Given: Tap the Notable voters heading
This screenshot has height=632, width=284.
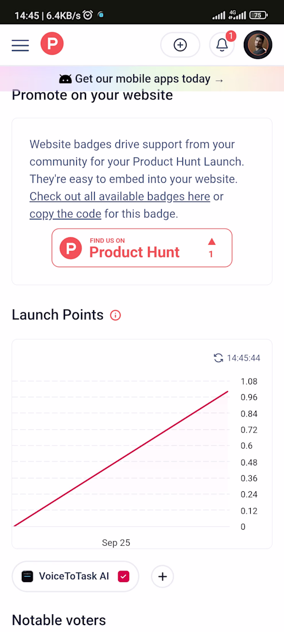Looking at the screenshot, I should pos(59,620).
